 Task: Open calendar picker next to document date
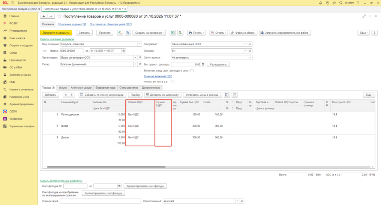(124, 51)
